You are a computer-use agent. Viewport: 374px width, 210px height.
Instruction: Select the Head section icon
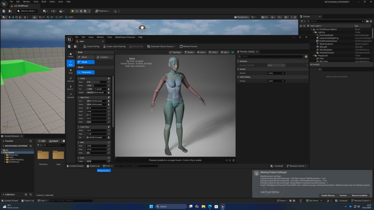pos(70,71)
